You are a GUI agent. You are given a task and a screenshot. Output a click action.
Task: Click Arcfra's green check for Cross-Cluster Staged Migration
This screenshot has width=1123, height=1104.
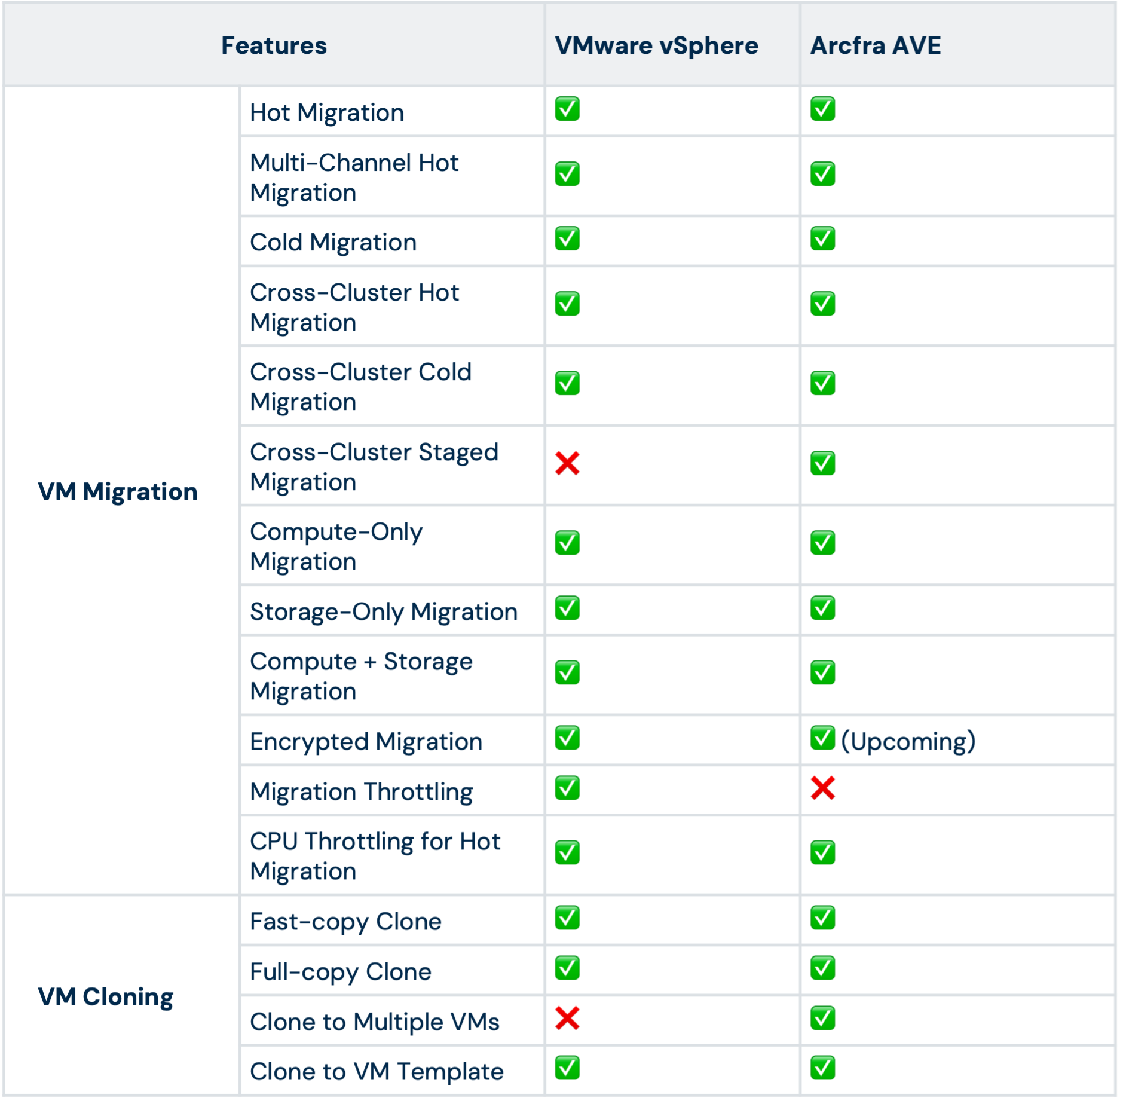822,463
